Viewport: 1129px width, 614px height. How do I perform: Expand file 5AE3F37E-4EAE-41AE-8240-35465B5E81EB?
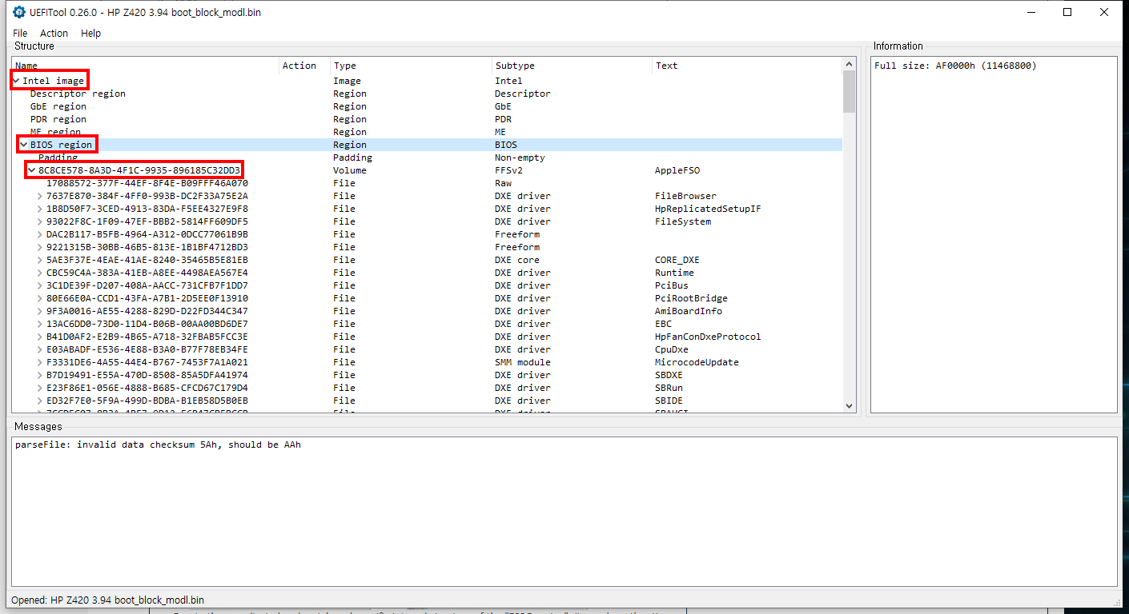pos(41,260)
